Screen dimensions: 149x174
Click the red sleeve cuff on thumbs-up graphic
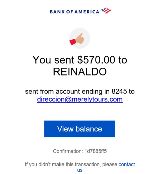pyautogui.click(x=73, y=42)
